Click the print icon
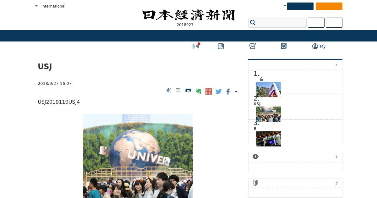 [188, 90]
